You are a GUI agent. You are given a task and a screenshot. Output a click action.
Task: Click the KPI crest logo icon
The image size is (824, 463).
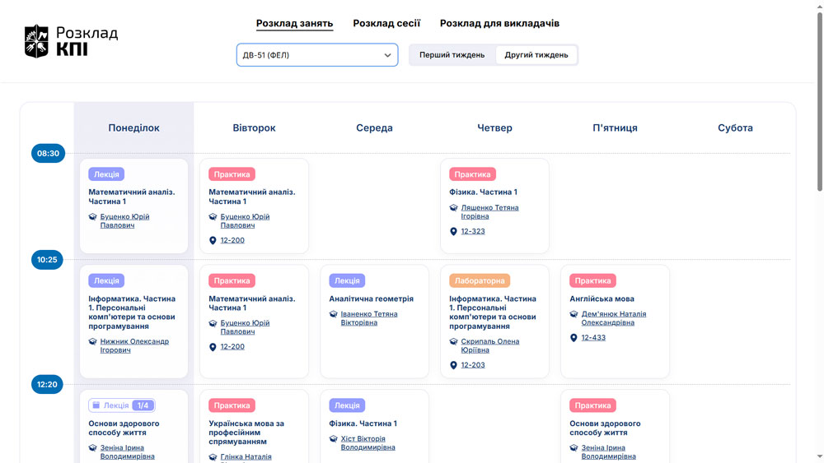(x=36, y=41)
